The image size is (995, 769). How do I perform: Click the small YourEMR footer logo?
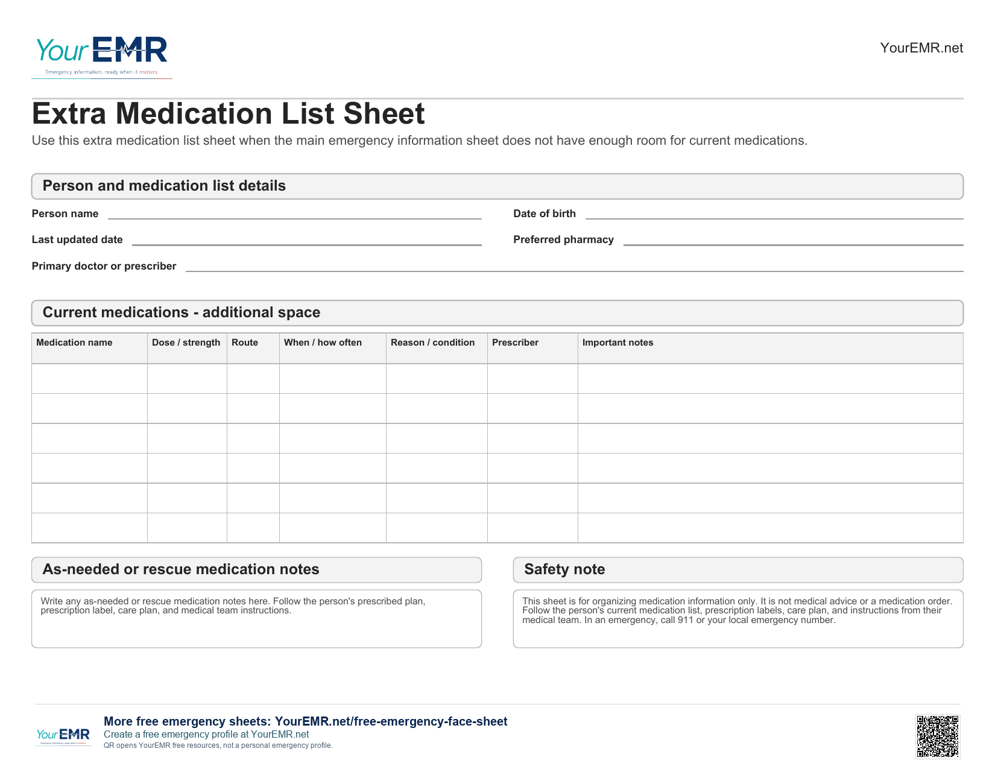click(63, 736)
